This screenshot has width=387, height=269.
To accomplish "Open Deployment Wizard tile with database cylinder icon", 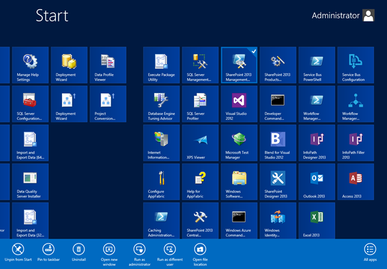I will tap(69, 65).
